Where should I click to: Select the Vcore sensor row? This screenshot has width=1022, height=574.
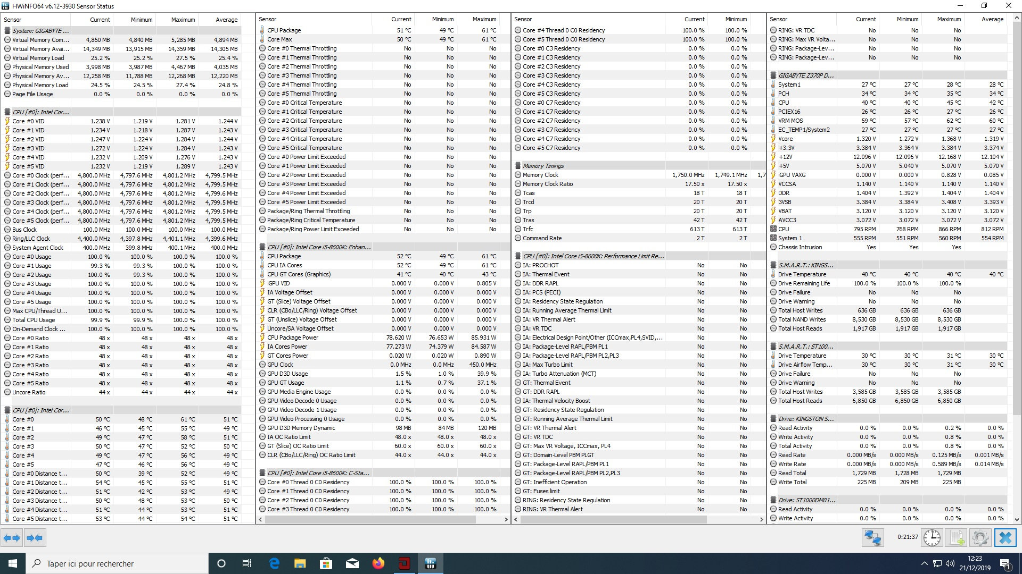(785, 139)
